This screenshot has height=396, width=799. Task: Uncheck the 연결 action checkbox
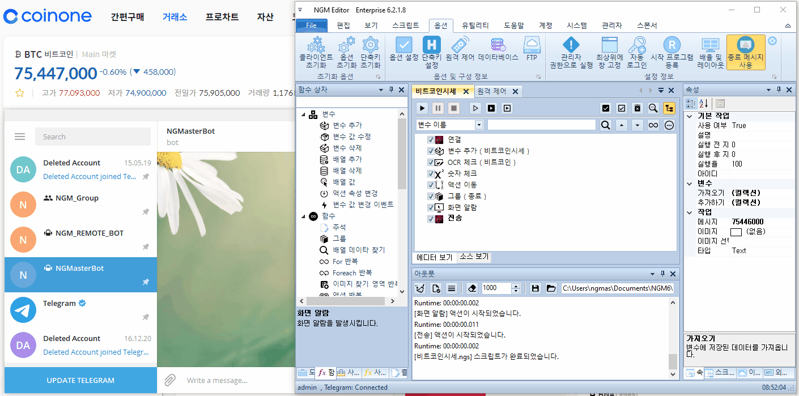(431, 139)
